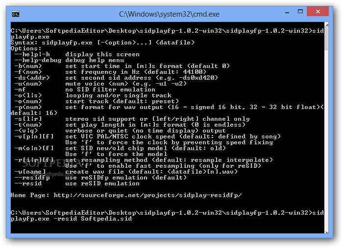Minimize the cmd.exe window
Image resolution: width=343 pixels, height=248 pixels.
[x=287, y=13]
